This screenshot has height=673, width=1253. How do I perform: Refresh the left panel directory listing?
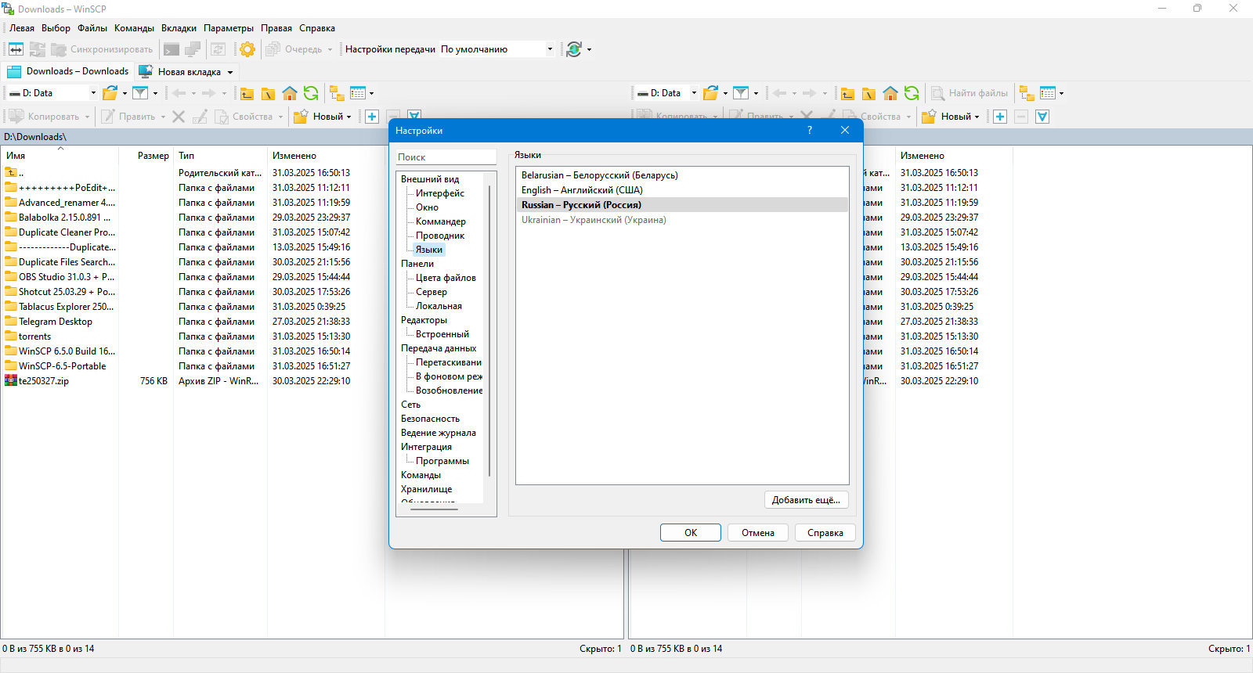point(311,93)
